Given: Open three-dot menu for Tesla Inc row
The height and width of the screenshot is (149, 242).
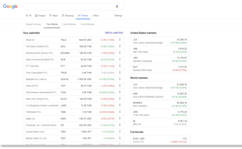Looking at the screenshot, I should [x=120, y=40].
